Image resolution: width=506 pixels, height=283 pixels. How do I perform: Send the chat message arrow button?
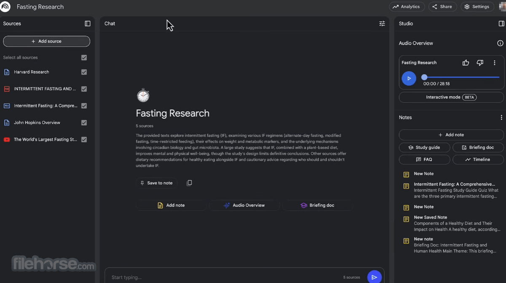coord(374,277)
